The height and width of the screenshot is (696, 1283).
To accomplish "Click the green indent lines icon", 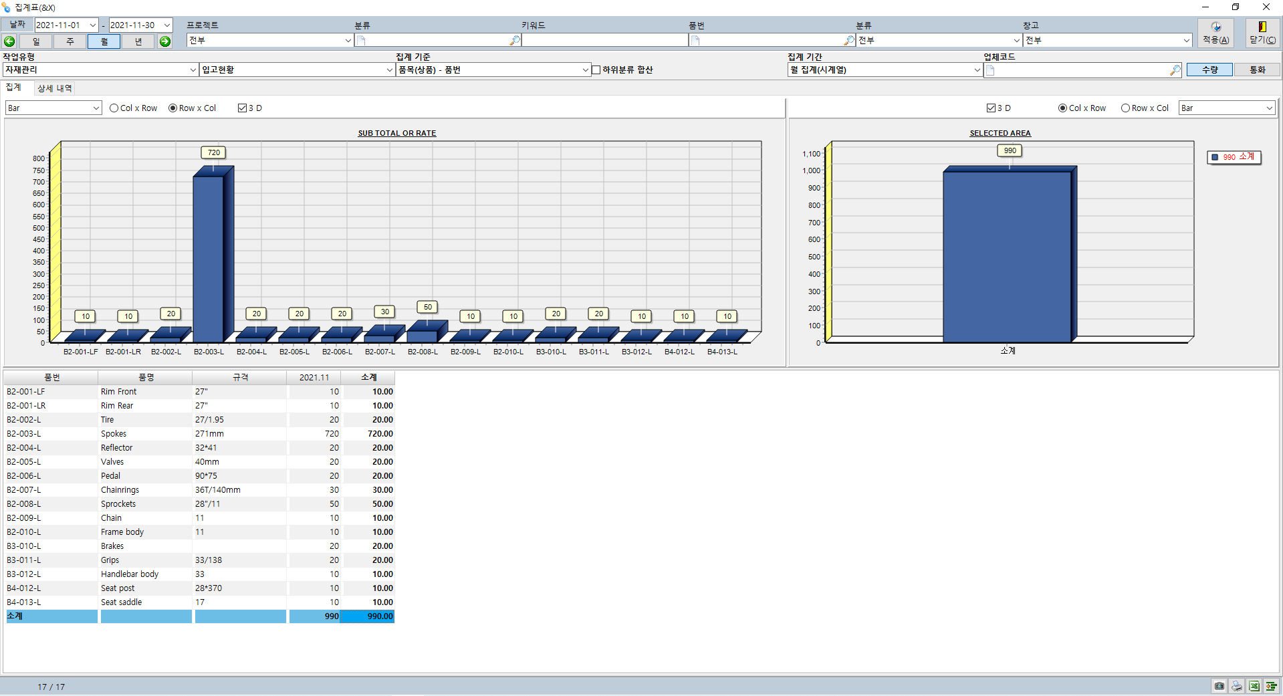I will click(x=1271, y=686).
